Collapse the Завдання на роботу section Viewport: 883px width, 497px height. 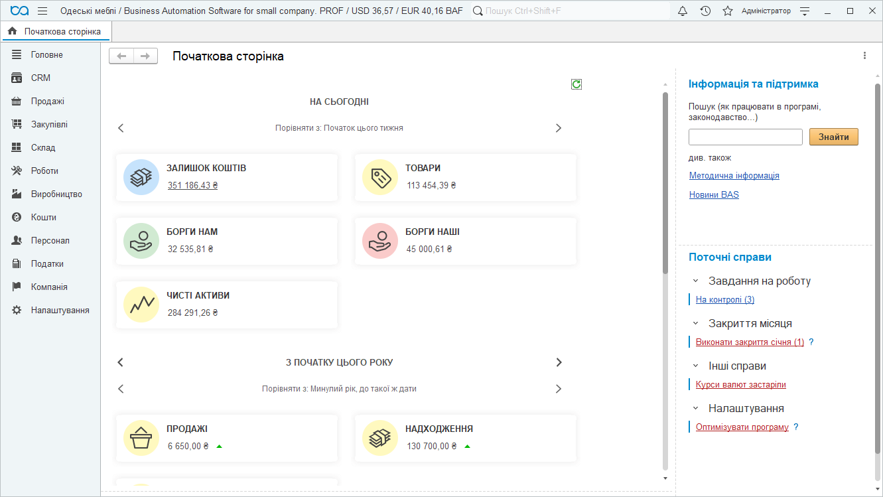click(x=695, y=281)
